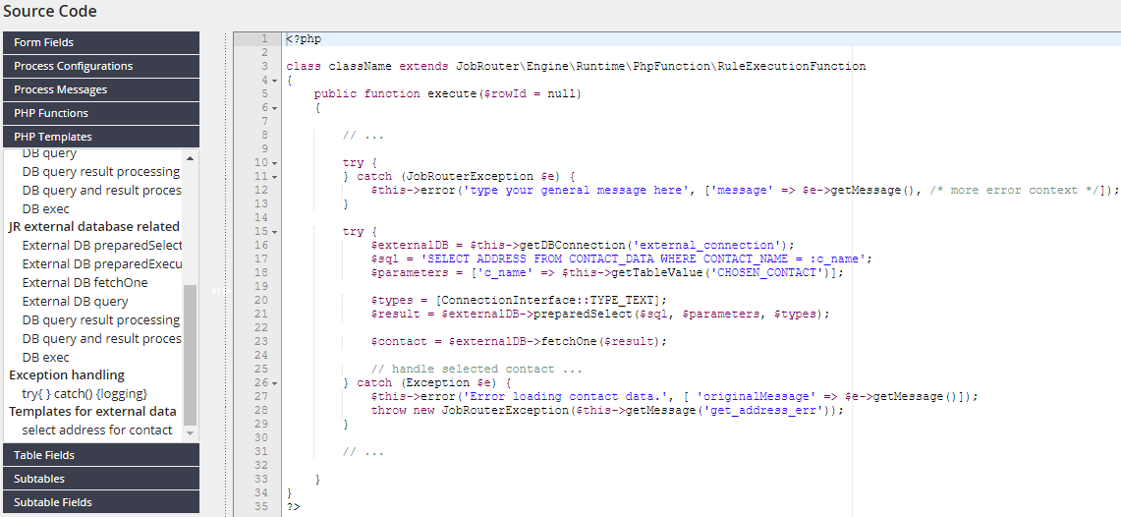Fold the JobRouterException catch block at line 11
The image size is (1121, 517).
(274, 176)
